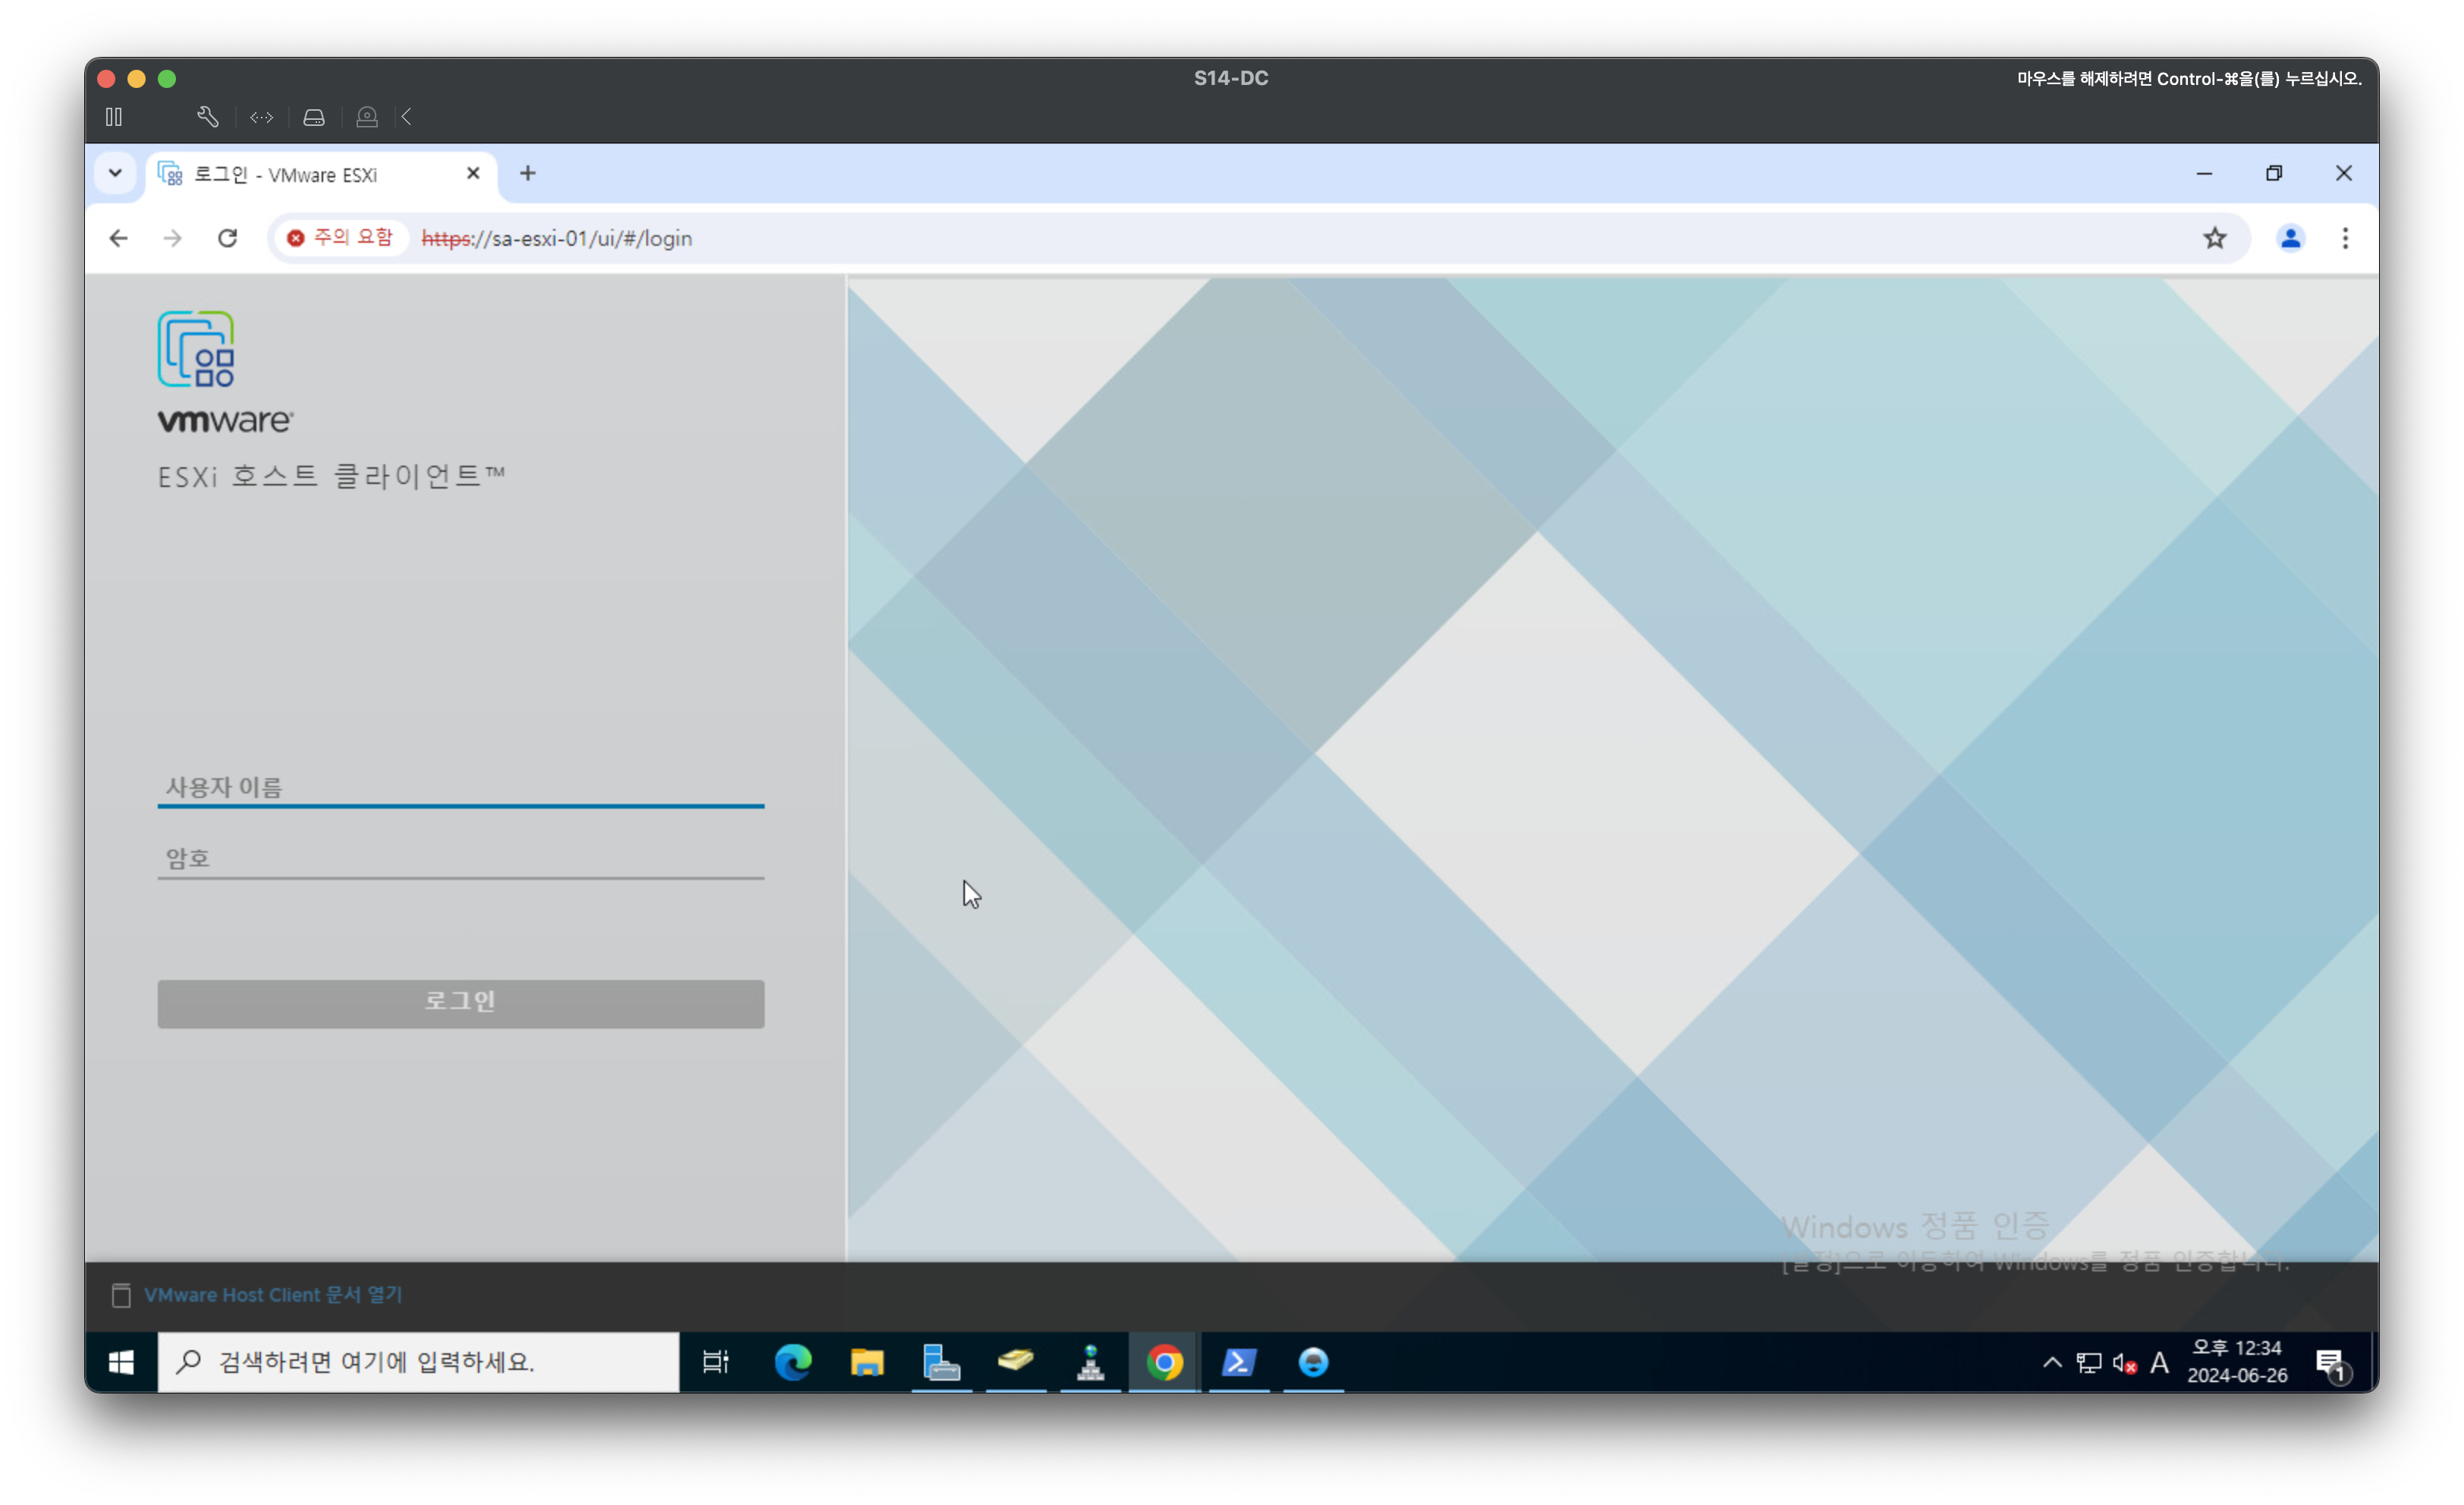Reload the ESXi login page
The image size is (2464, 1505).
coord(227,238)
